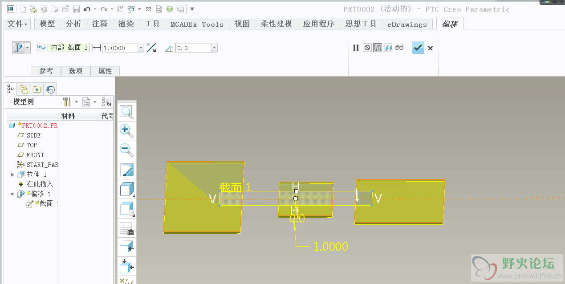
Task: Click the Zoom Out icon
Action: tap(127, 150)
